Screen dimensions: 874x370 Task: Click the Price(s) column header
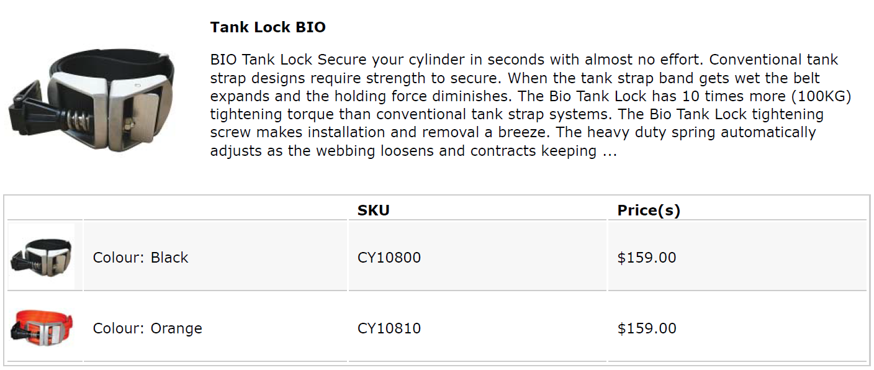click(x=649, y=210)
